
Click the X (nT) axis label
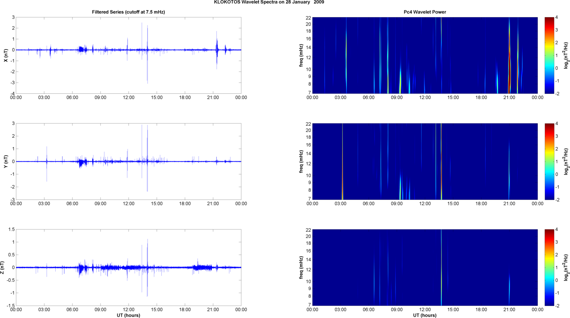(6, 55)
